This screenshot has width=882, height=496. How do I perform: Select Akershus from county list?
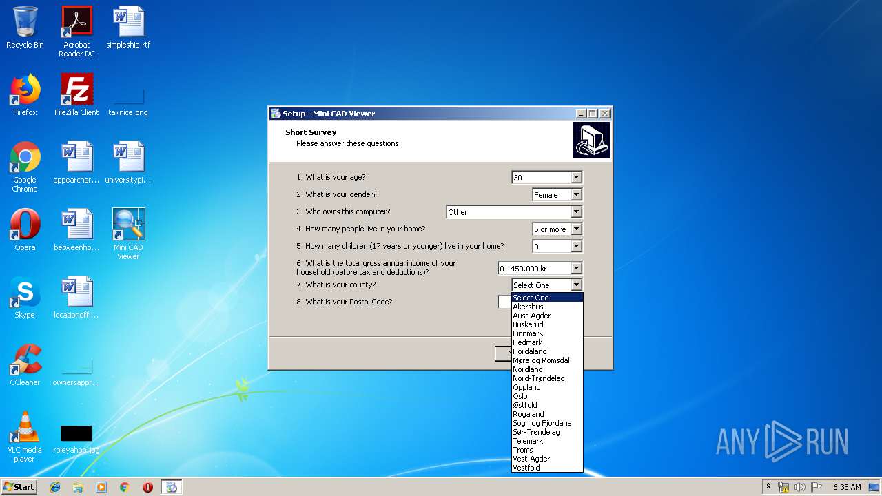[547, 307]
